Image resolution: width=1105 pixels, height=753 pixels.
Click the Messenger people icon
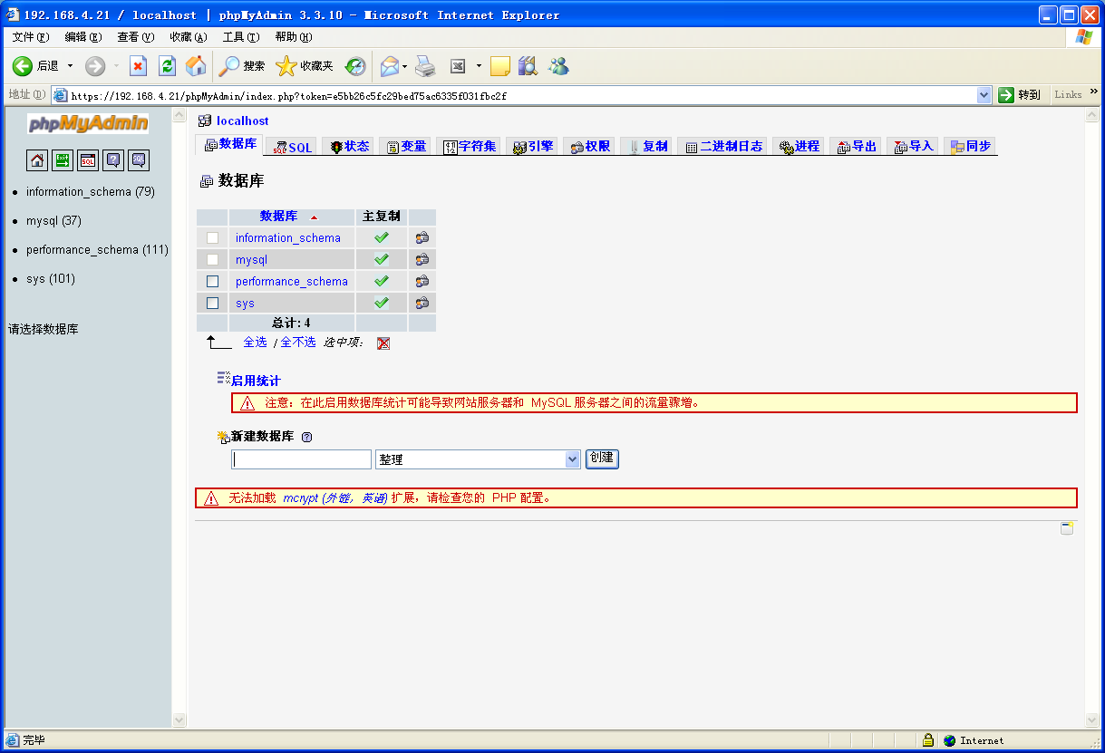[558, 66]
